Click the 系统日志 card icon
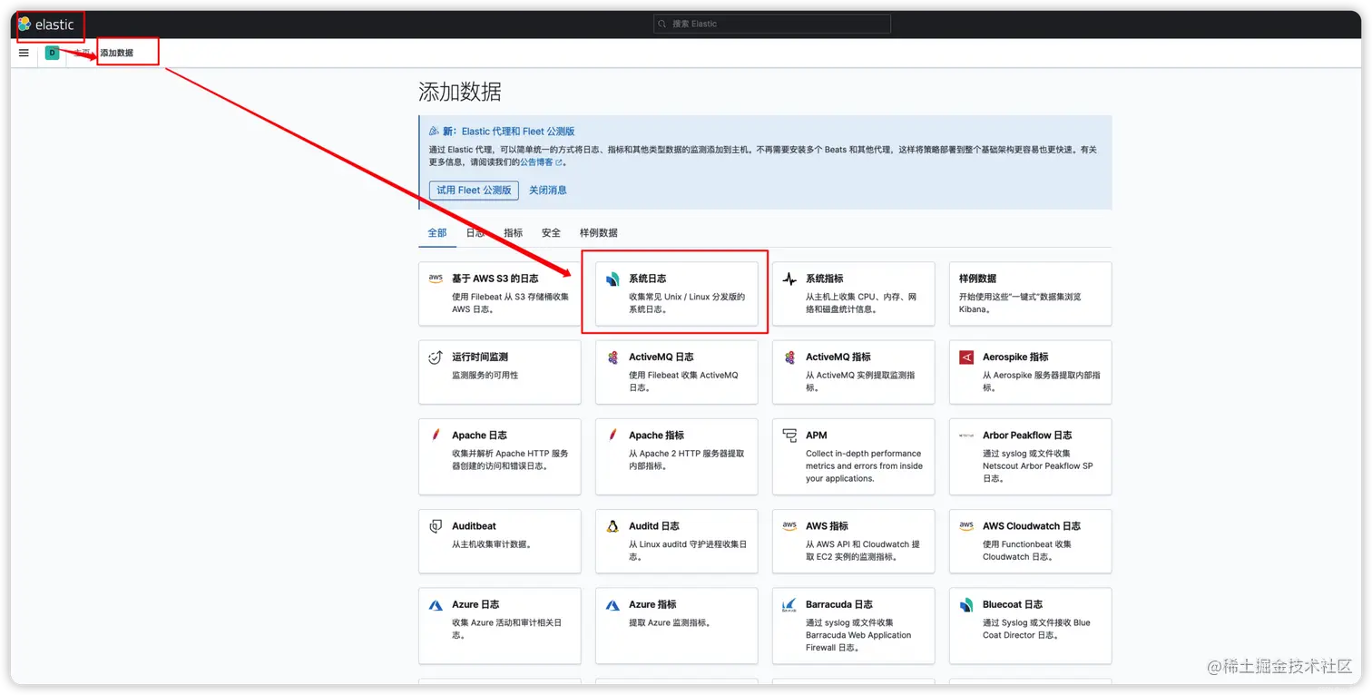 click(x=612, y=279)
